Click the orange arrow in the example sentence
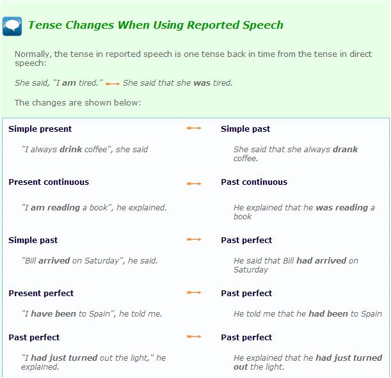 coord(113,83)
